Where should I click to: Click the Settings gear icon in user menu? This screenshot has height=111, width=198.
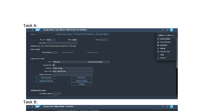click(158, 48)
